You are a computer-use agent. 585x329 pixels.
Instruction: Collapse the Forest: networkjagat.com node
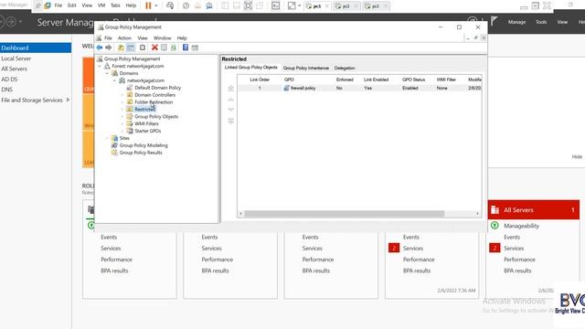[100, 66]
